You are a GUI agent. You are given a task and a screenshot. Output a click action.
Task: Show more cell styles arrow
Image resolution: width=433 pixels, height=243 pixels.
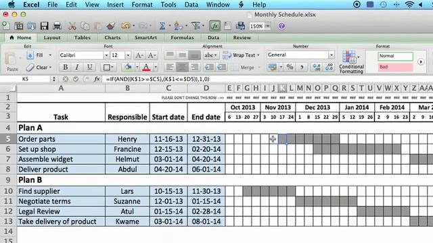point(421,61)
